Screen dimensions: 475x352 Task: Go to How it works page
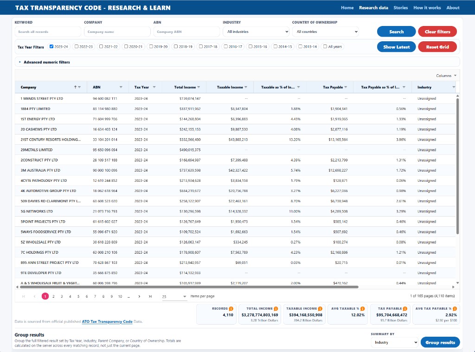pos(427,7)
